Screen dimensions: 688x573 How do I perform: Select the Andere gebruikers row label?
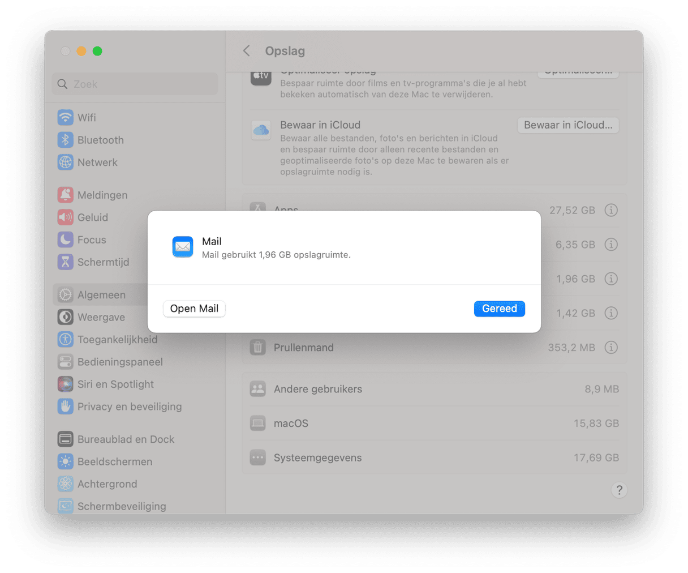[x=318, y=389]
